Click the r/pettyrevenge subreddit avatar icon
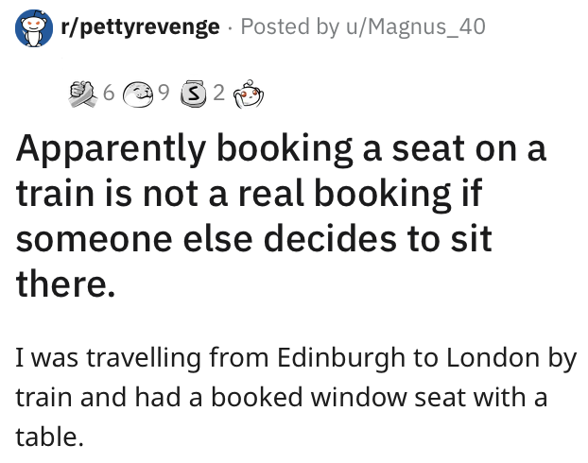 [32, 28]
